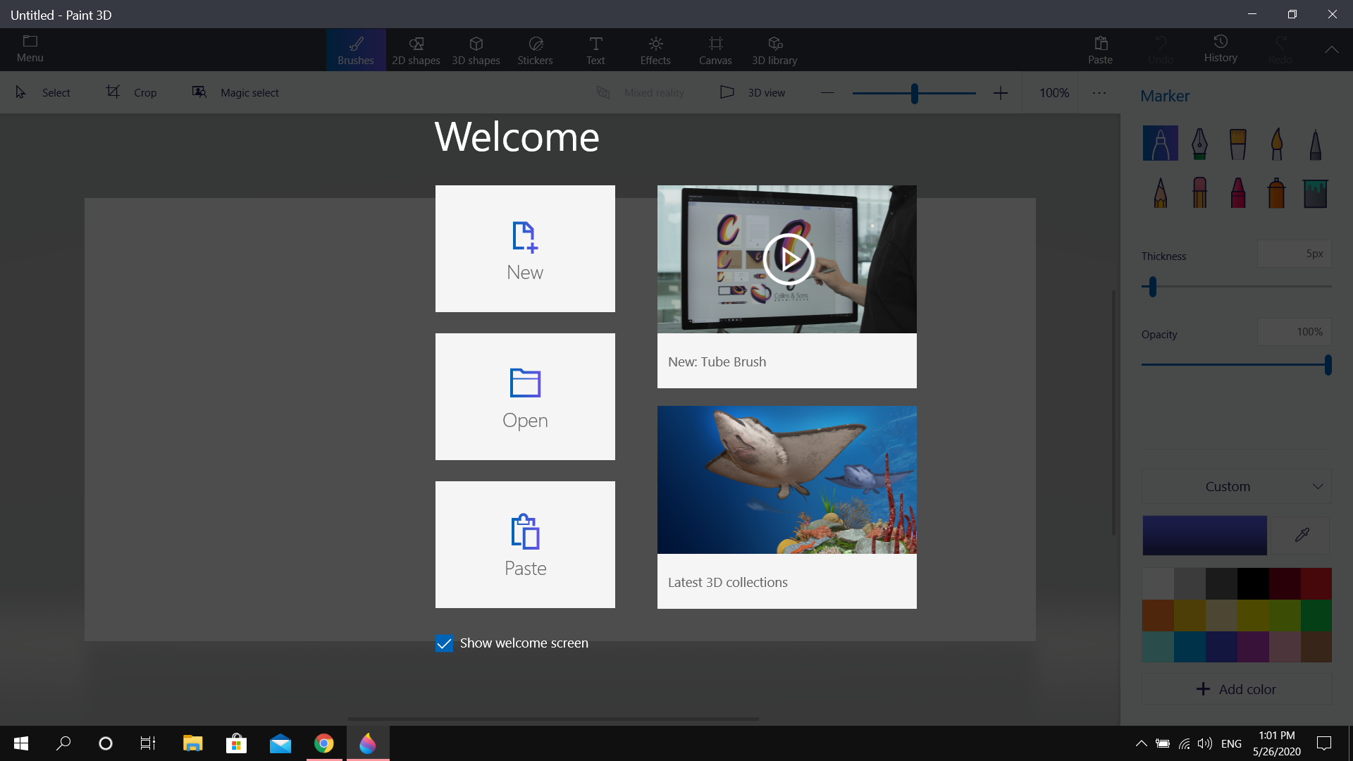Switch to the Effects tab

tap(655, 50)
